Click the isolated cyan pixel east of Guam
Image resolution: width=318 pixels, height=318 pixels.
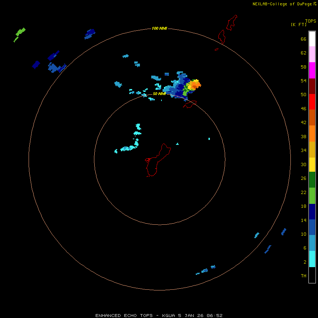pos(209,139)
